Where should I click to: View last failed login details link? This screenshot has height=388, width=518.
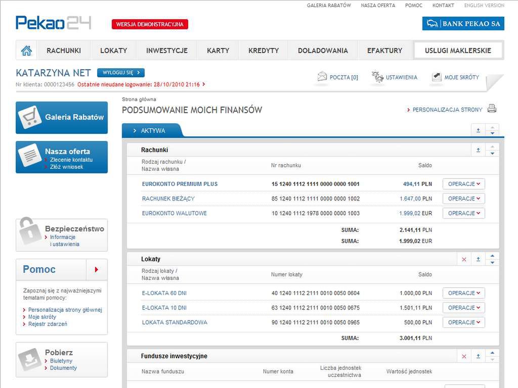(141, 84)
